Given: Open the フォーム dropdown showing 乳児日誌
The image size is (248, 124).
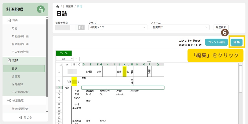Looking at the screenshot, I should (180, 27).
